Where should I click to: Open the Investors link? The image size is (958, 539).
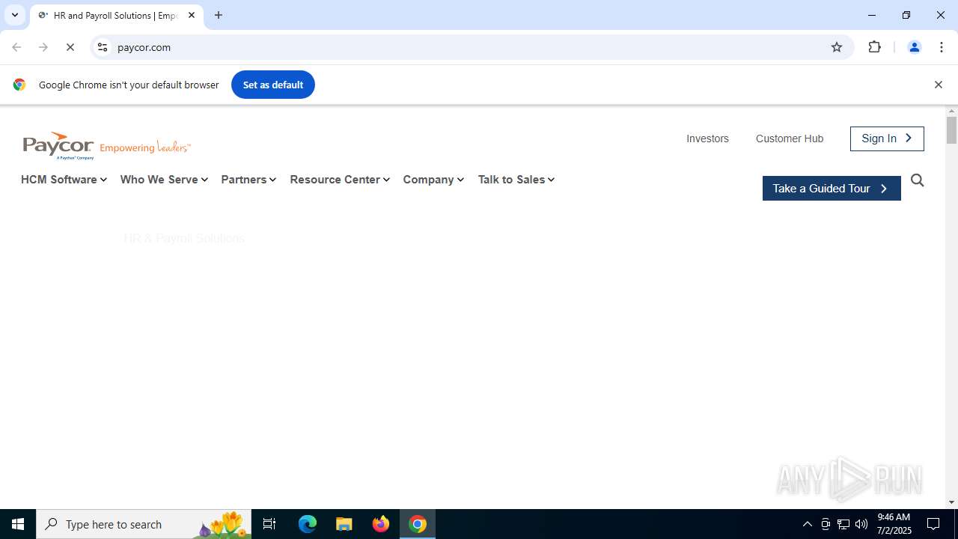point(707,138)
